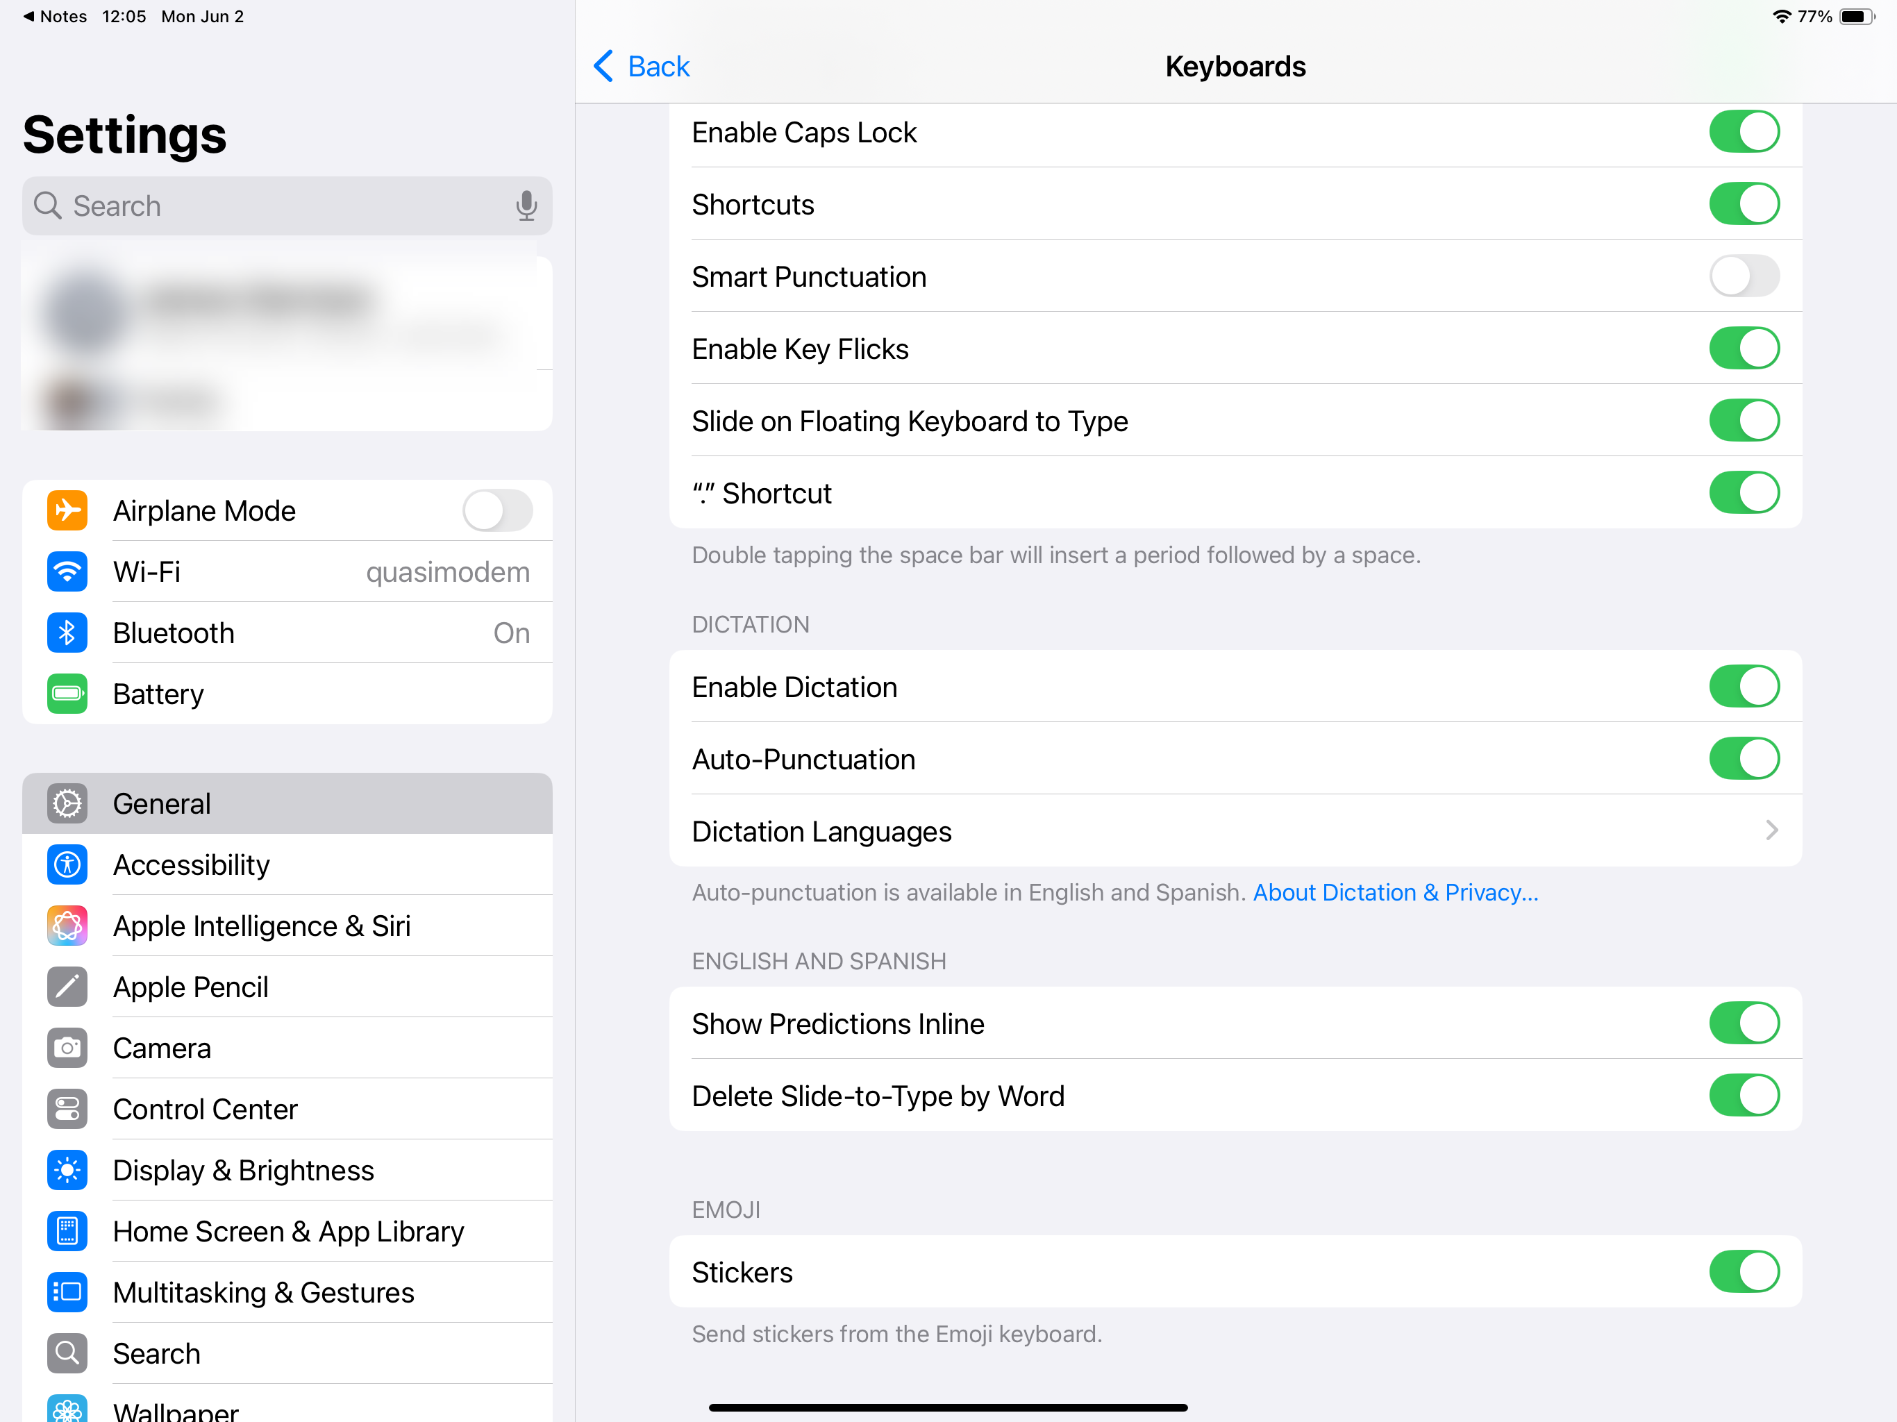
Task: Tap the Accessibility icon
Action: pos(67,864)
